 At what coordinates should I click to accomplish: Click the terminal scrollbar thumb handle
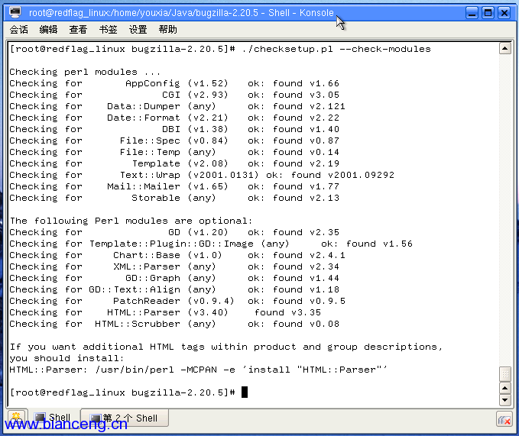(x=504, y=374)
